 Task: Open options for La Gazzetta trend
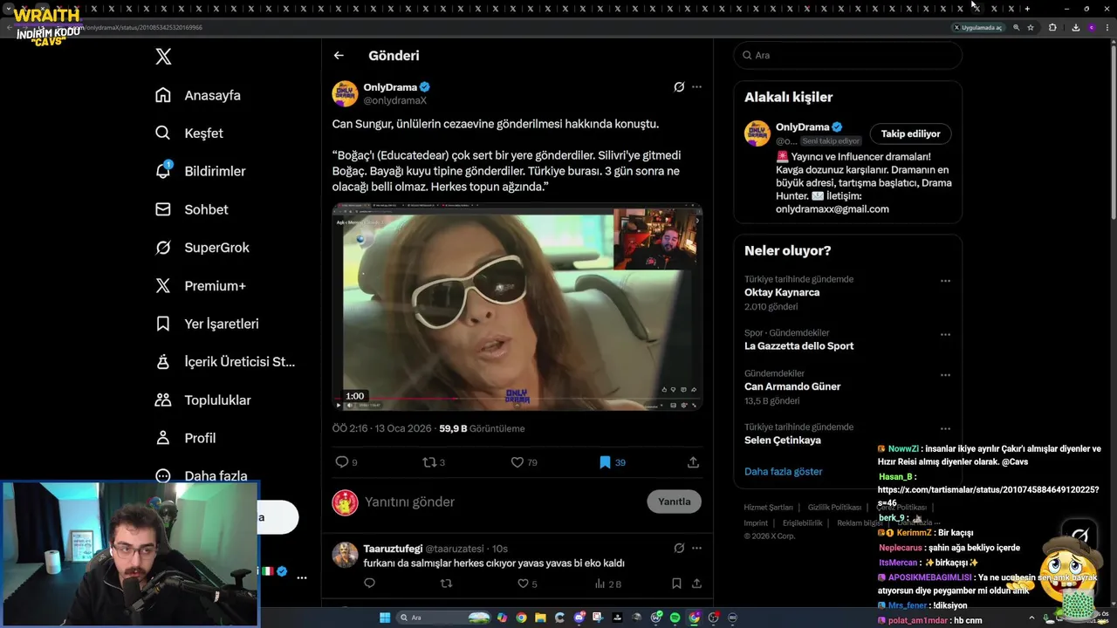945,335
